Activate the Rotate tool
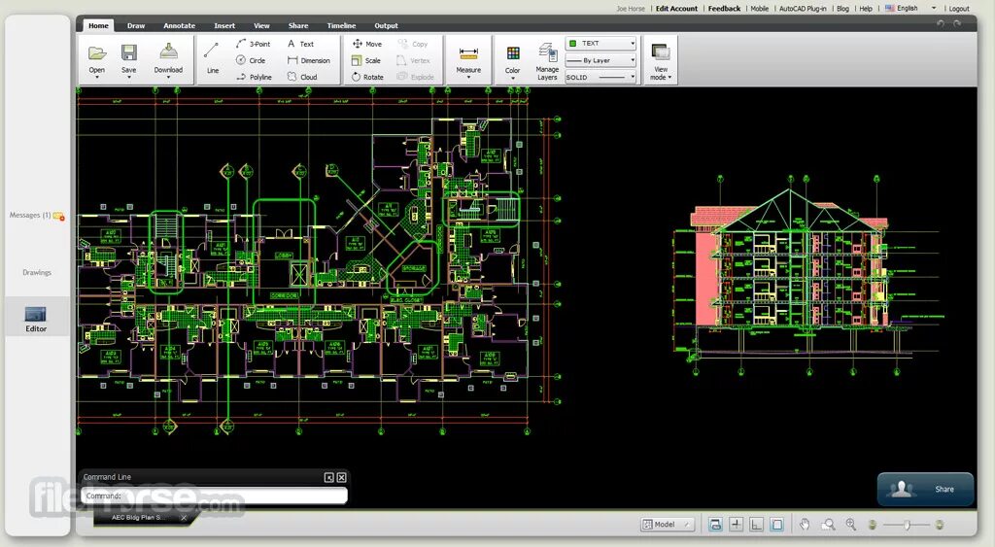 click(367, 77)
